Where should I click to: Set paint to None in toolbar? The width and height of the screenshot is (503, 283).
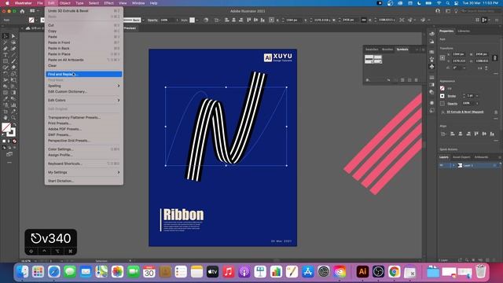pos(14,141)
